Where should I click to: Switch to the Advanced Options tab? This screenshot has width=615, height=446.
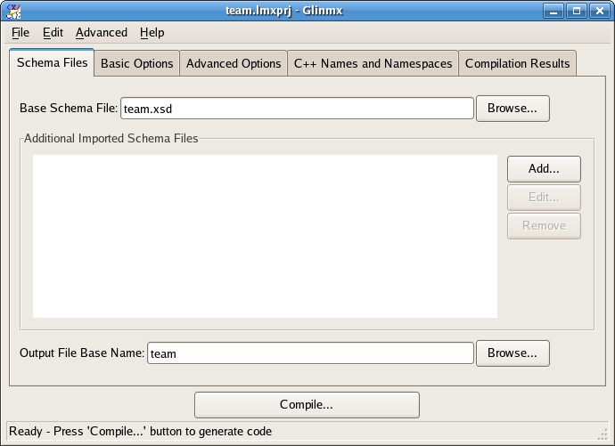tap(234, 63)
